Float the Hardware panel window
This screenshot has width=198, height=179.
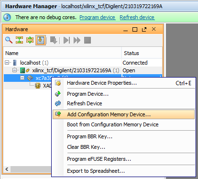point(144,30)
